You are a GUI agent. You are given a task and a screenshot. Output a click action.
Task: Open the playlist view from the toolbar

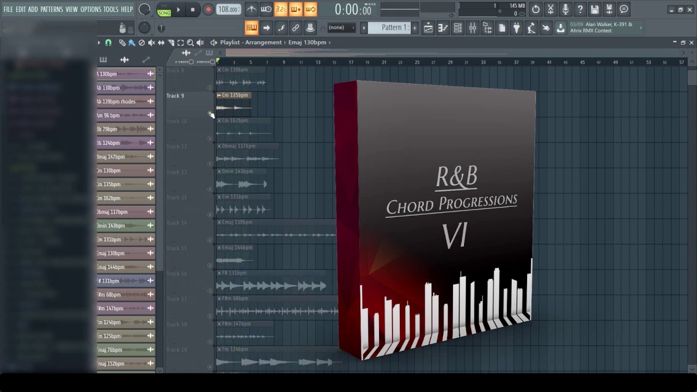429,28
